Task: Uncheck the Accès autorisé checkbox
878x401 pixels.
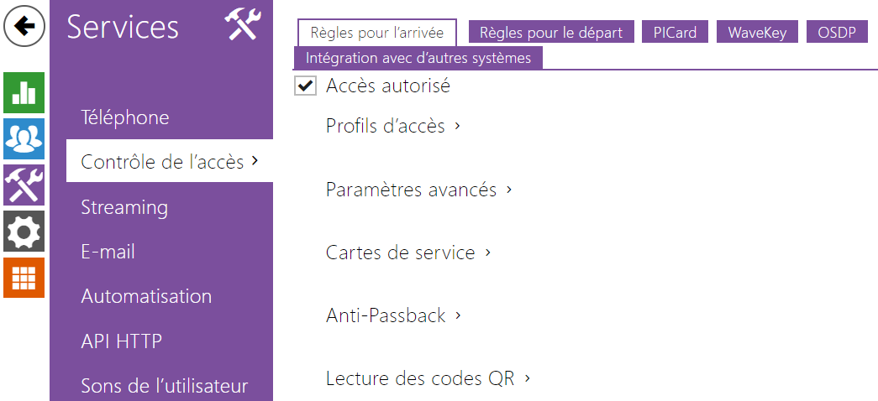Action: tap(305, 86)
